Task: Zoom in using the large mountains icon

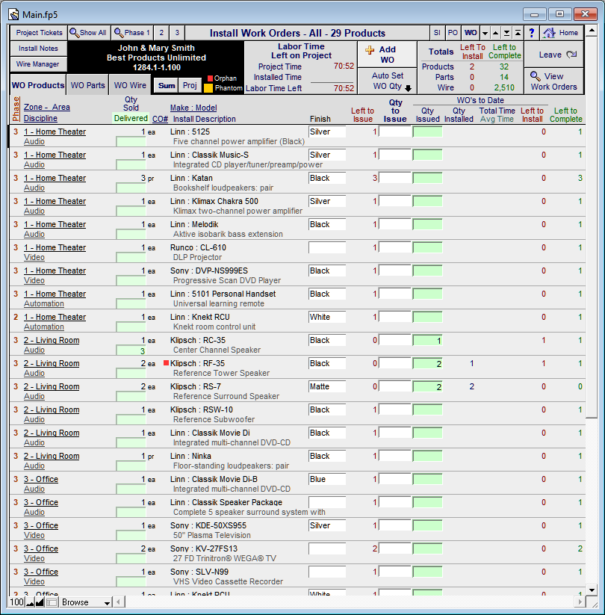Action: pyautogui.click(x=40, y=602)
